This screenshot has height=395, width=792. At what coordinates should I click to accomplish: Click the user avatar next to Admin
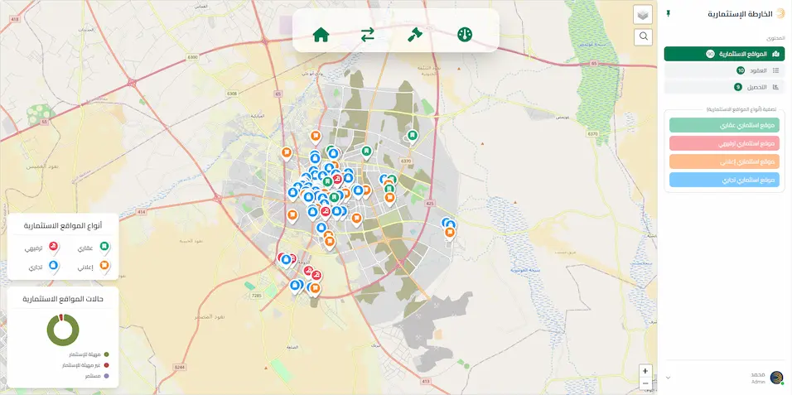point(776,378)
